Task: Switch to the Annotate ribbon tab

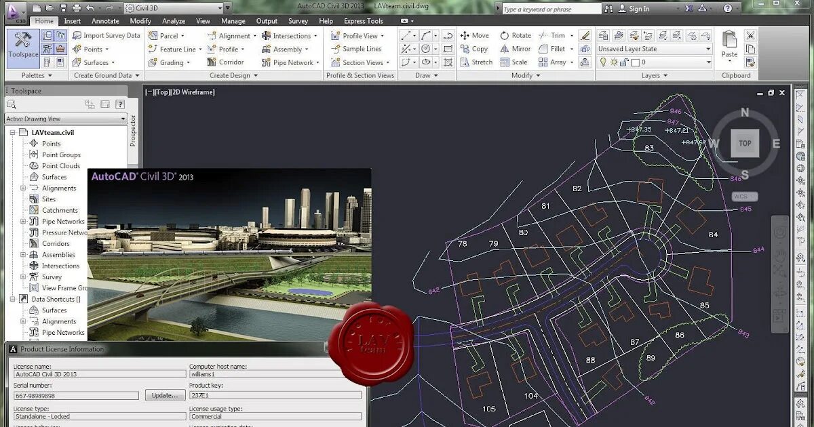Action: (105, 21)
